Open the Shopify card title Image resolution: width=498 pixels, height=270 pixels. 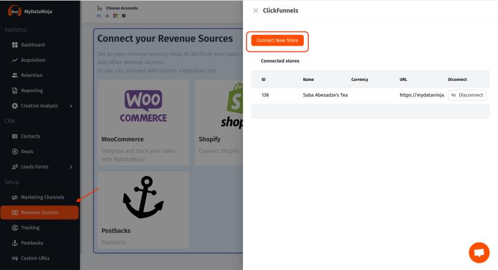click(210, 139)
